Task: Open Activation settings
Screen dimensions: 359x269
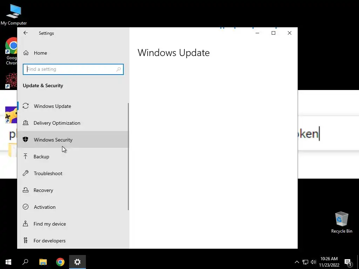Action: pyautogui.click(x=73, y=207)
